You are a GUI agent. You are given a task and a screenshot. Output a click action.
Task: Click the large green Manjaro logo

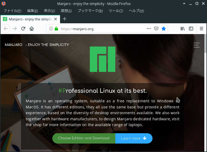tap(103, 59)
